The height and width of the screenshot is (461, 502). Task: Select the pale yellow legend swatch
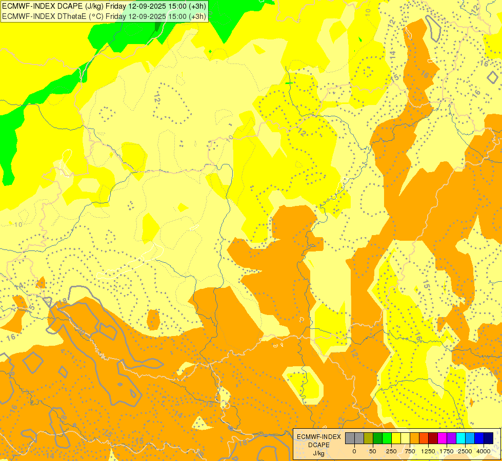tap(405, 438)
